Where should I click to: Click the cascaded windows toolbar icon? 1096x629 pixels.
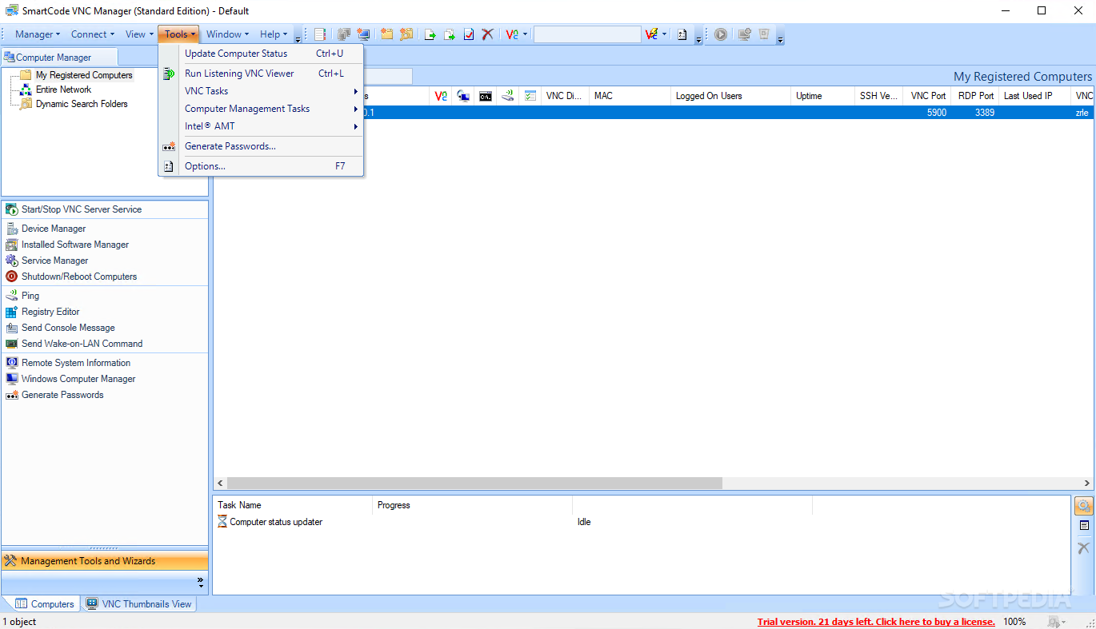[344, 34]
